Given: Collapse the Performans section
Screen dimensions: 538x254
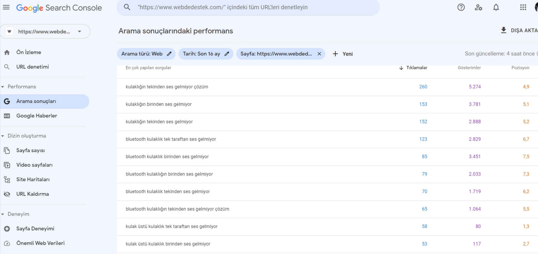Looking at the screenshot, I should [3, 87].
